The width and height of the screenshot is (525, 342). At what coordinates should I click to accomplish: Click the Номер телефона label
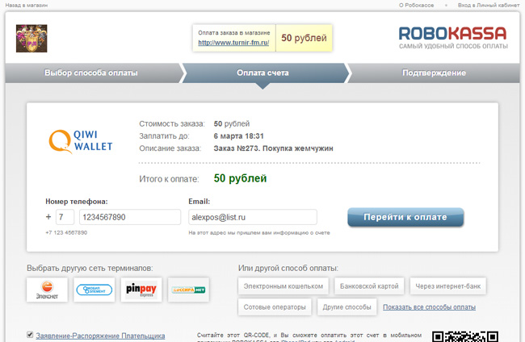(77, 202)
